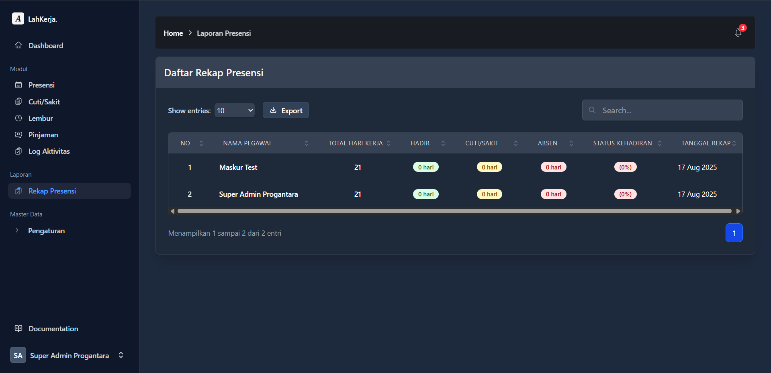Click the table's horizontal scrollbar
Image resolution: width=771 pixels, height=373 pixels.
[454, 211]
